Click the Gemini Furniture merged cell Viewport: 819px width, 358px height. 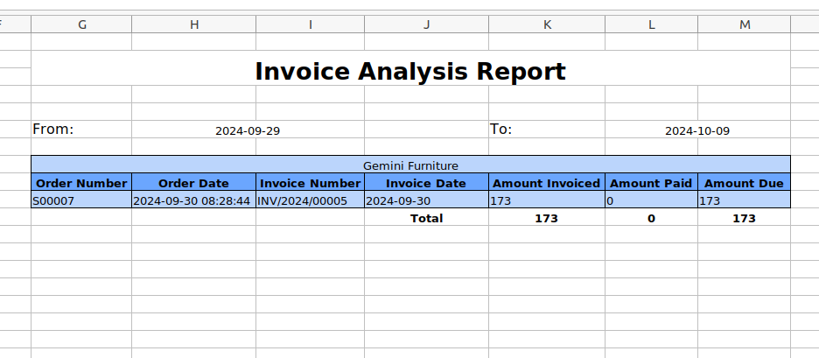tap(410, 165)
